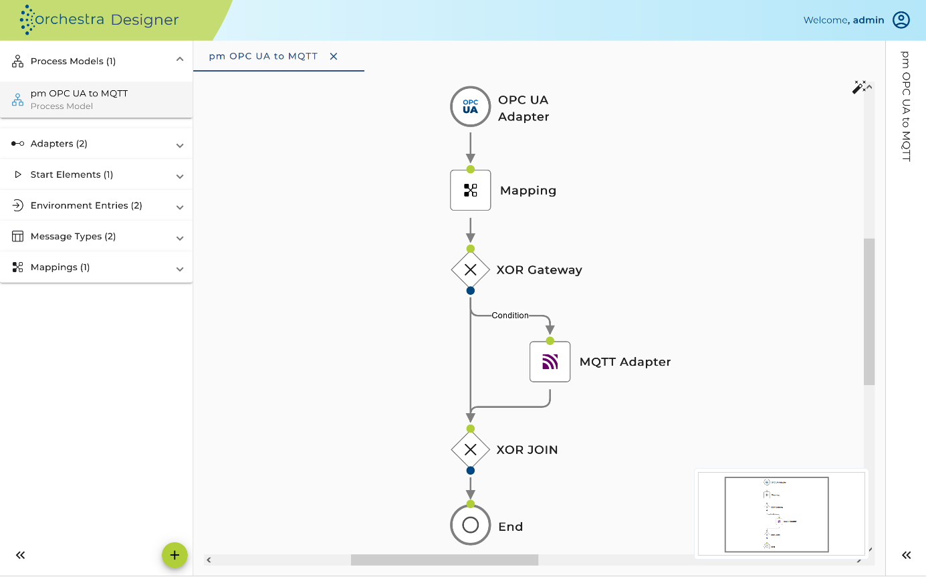Viewport: 926px width, 577px height.
Task: Click the green add button
Action: pyautogui.click(x=175, y=555)
